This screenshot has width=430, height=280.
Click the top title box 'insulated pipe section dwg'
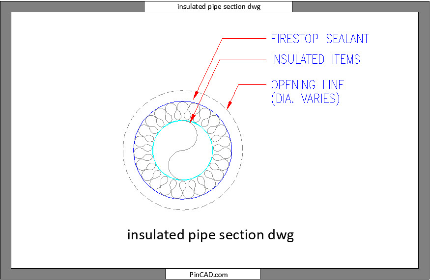[x=219, y=6]
